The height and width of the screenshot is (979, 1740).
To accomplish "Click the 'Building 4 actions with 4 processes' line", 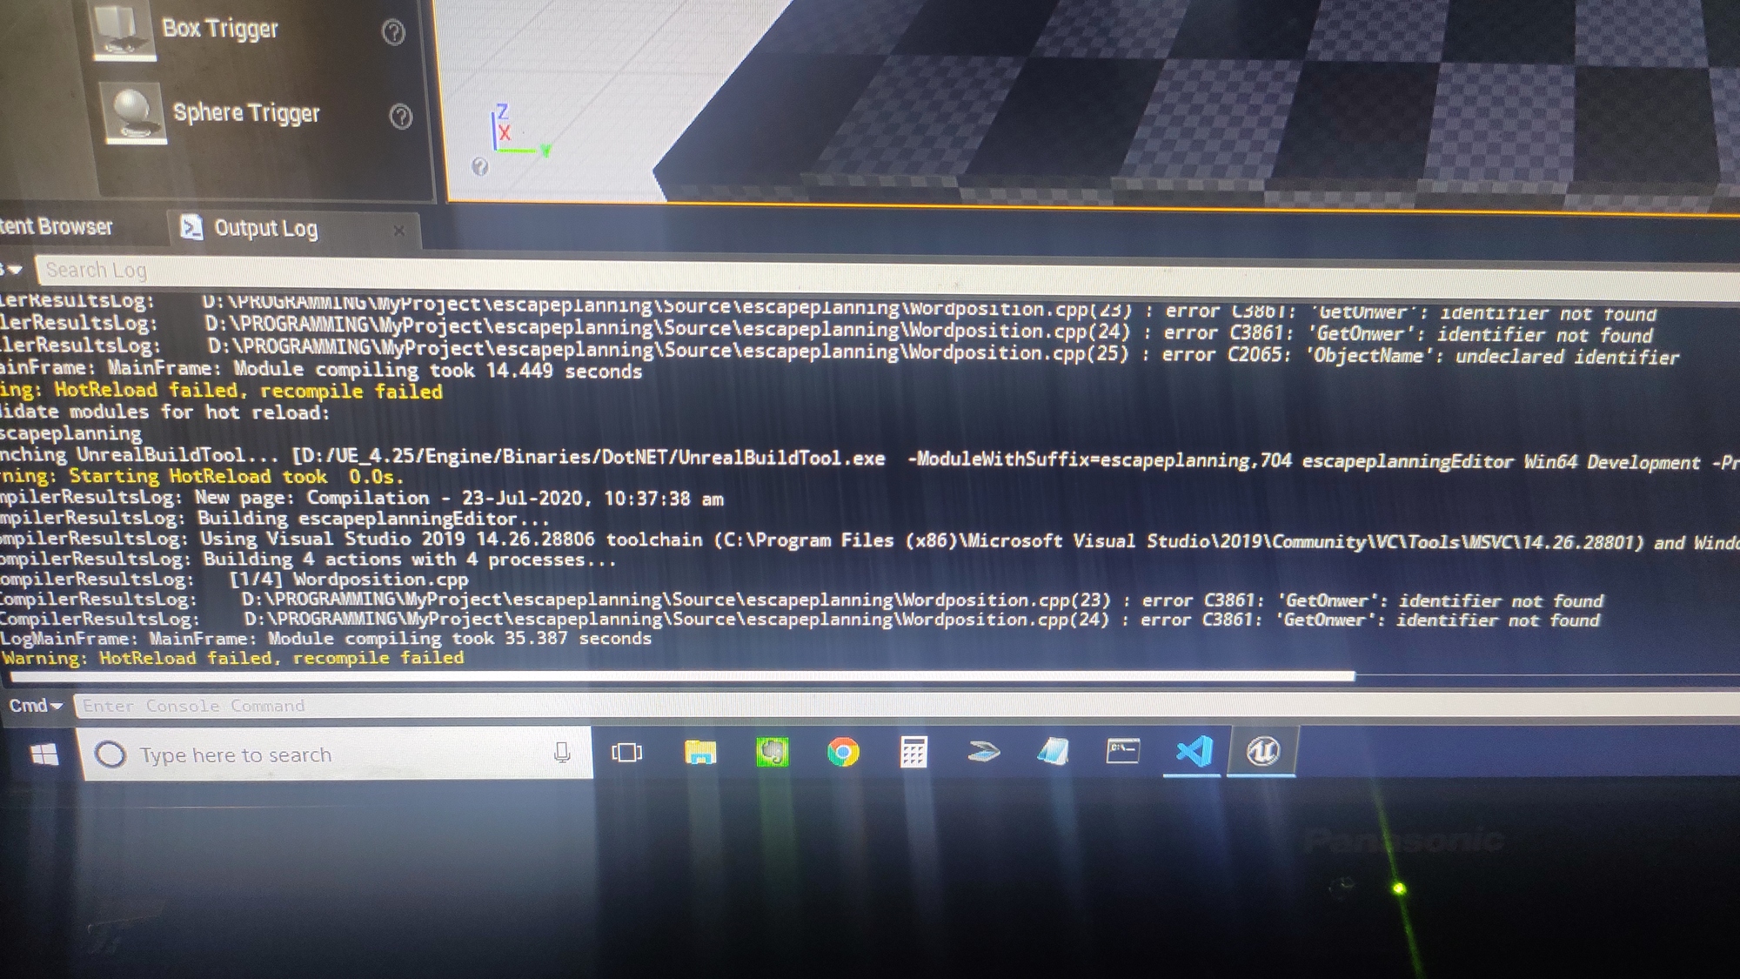I will tap(309, 560).
